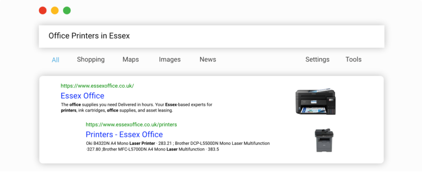Click the search box containing Office Printers in Essex
This screenshot has height=174, width=422.
(x=211, y=36)
